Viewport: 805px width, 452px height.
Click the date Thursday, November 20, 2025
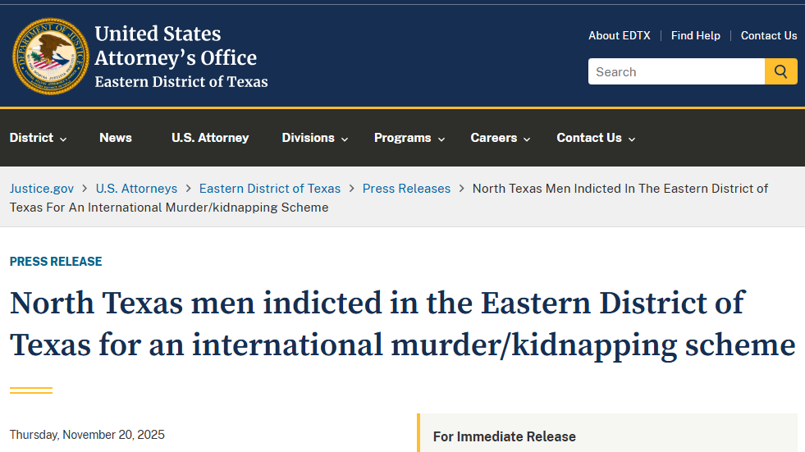pyautogui.click(x=87, y=435)
